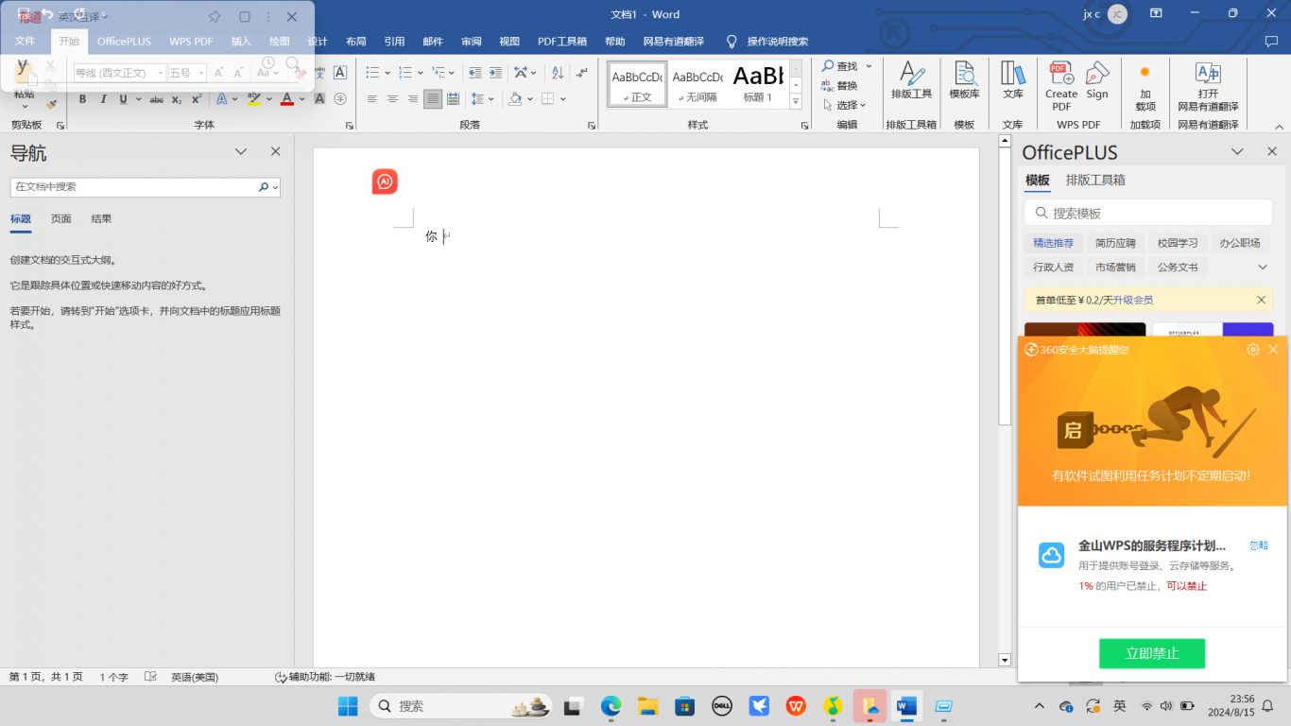1291x726 pixels.
Task: Expand the bullet list dropdown arrow
Action: [387, 73]
